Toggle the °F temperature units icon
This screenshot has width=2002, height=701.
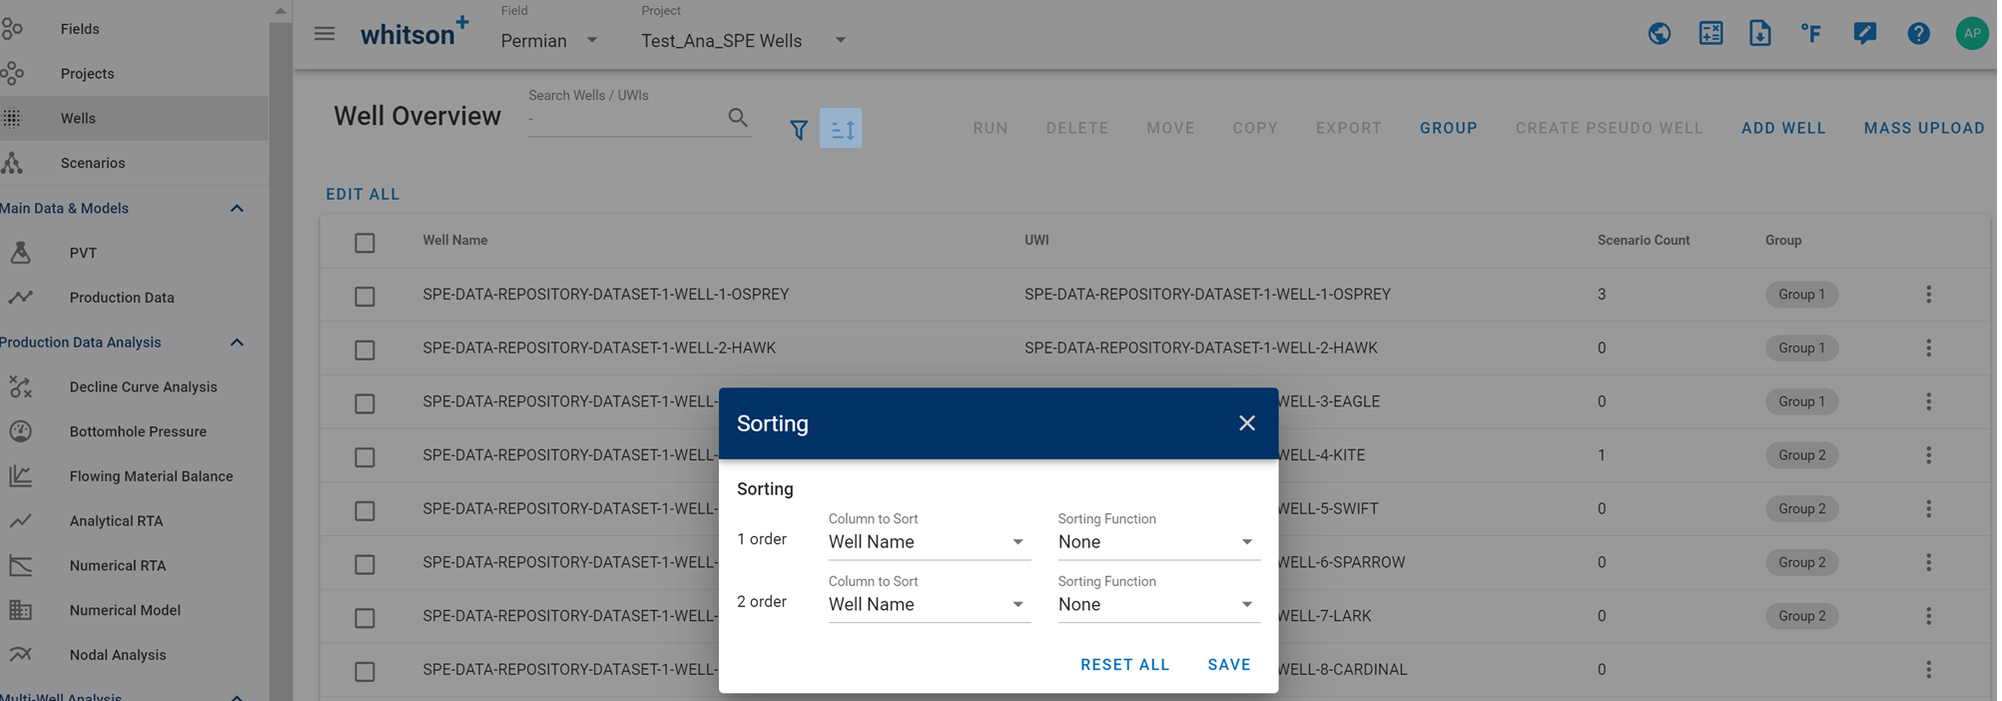tap(1810, 34)
